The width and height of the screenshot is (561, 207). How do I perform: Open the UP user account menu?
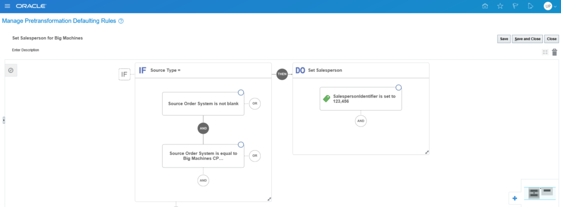(550, 6)
